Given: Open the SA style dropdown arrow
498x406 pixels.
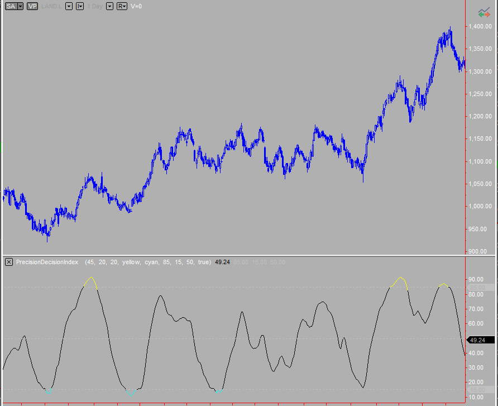Looking at the screenshot, I should click(x=20, y=6).
